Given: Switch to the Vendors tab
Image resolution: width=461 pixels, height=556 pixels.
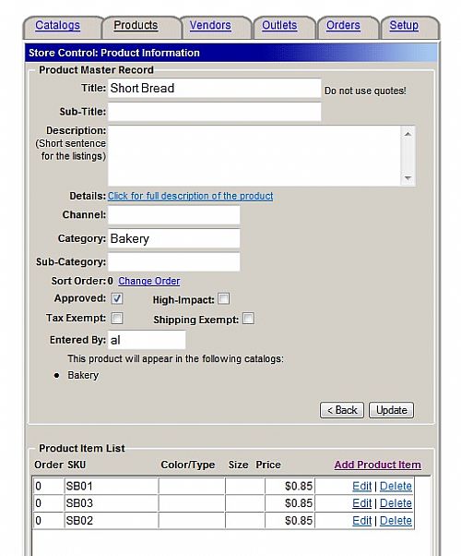Looking at the screenshot, I should tap(210, 26).
